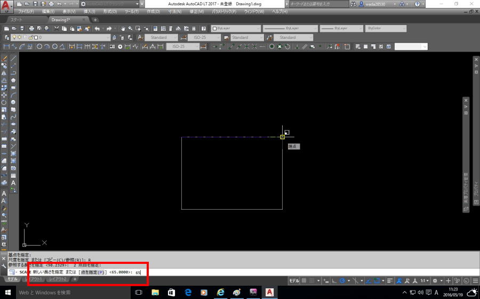Select the Erase tool in Modify toolbar
This screenshot has height=299, width=480.
point(4,59)
